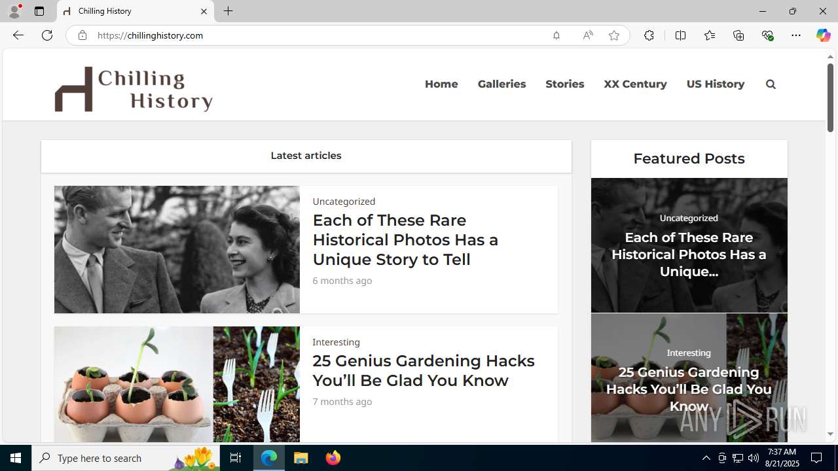
Task: Click the Latest articles heading
Action: (306, 156)
